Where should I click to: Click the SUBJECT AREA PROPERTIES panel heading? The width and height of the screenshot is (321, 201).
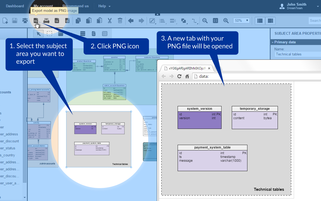tap(298, 34)
